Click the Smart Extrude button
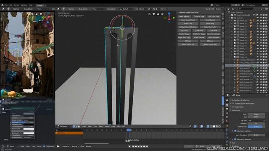269x151 pixels. (199, 37)
